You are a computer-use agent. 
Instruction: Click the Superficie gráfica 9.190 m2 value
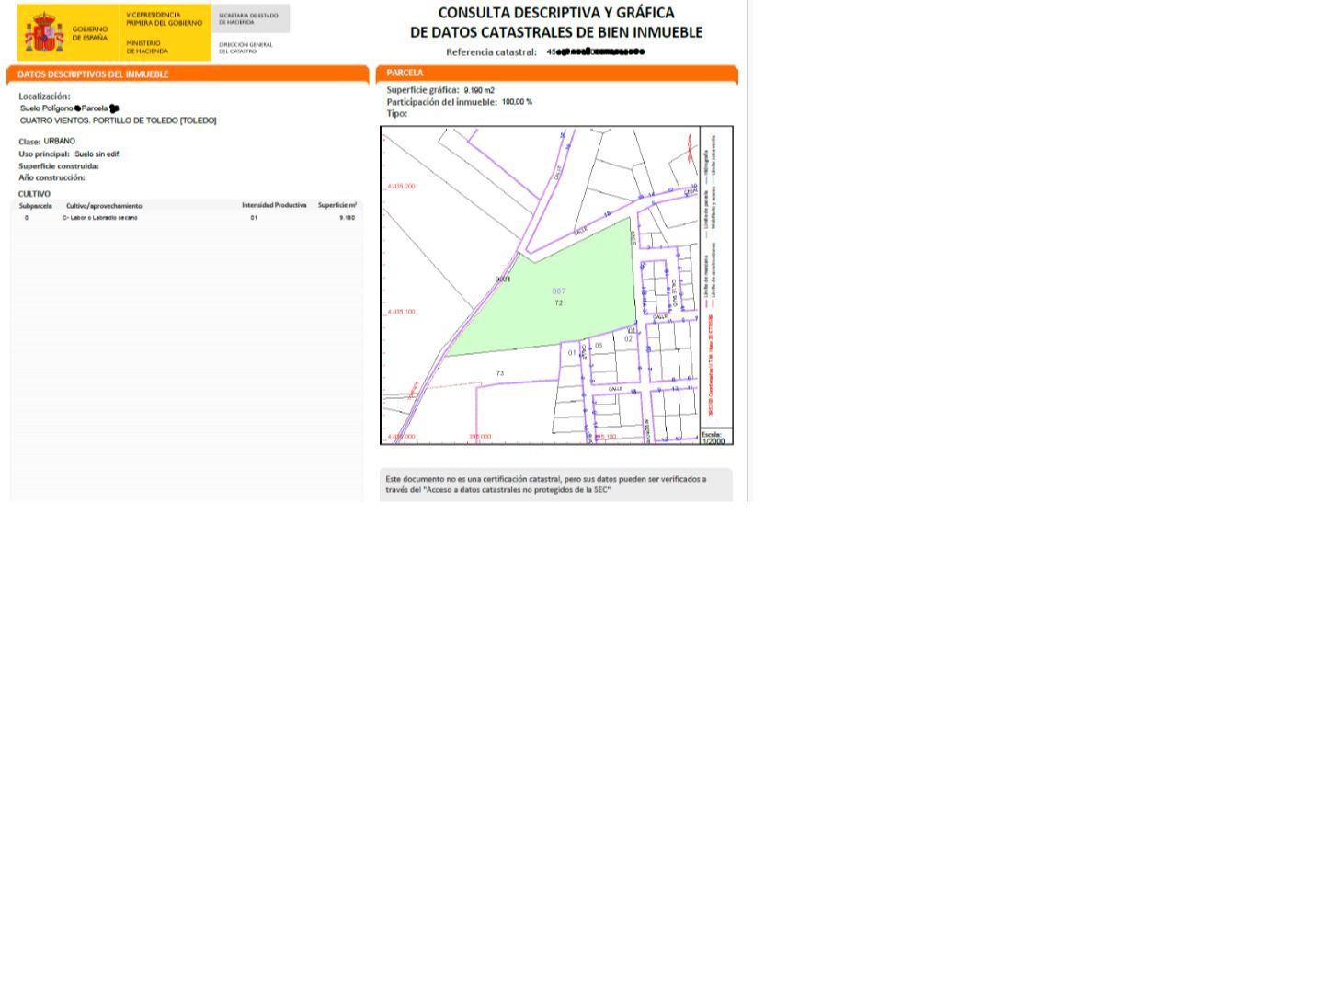(479, 90)
